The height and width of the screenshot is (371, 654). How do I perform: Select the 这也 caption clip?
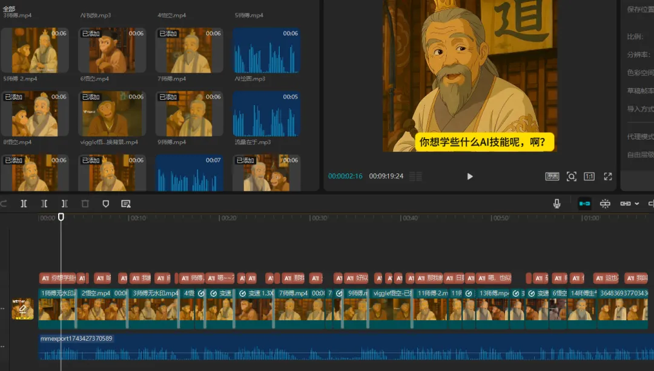coord(607,278)
